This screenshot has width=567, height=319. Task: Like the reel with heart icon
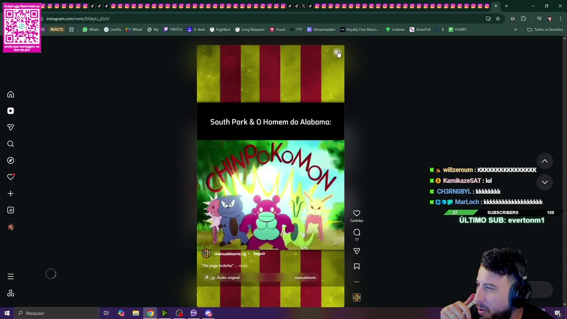click(357, 214)
